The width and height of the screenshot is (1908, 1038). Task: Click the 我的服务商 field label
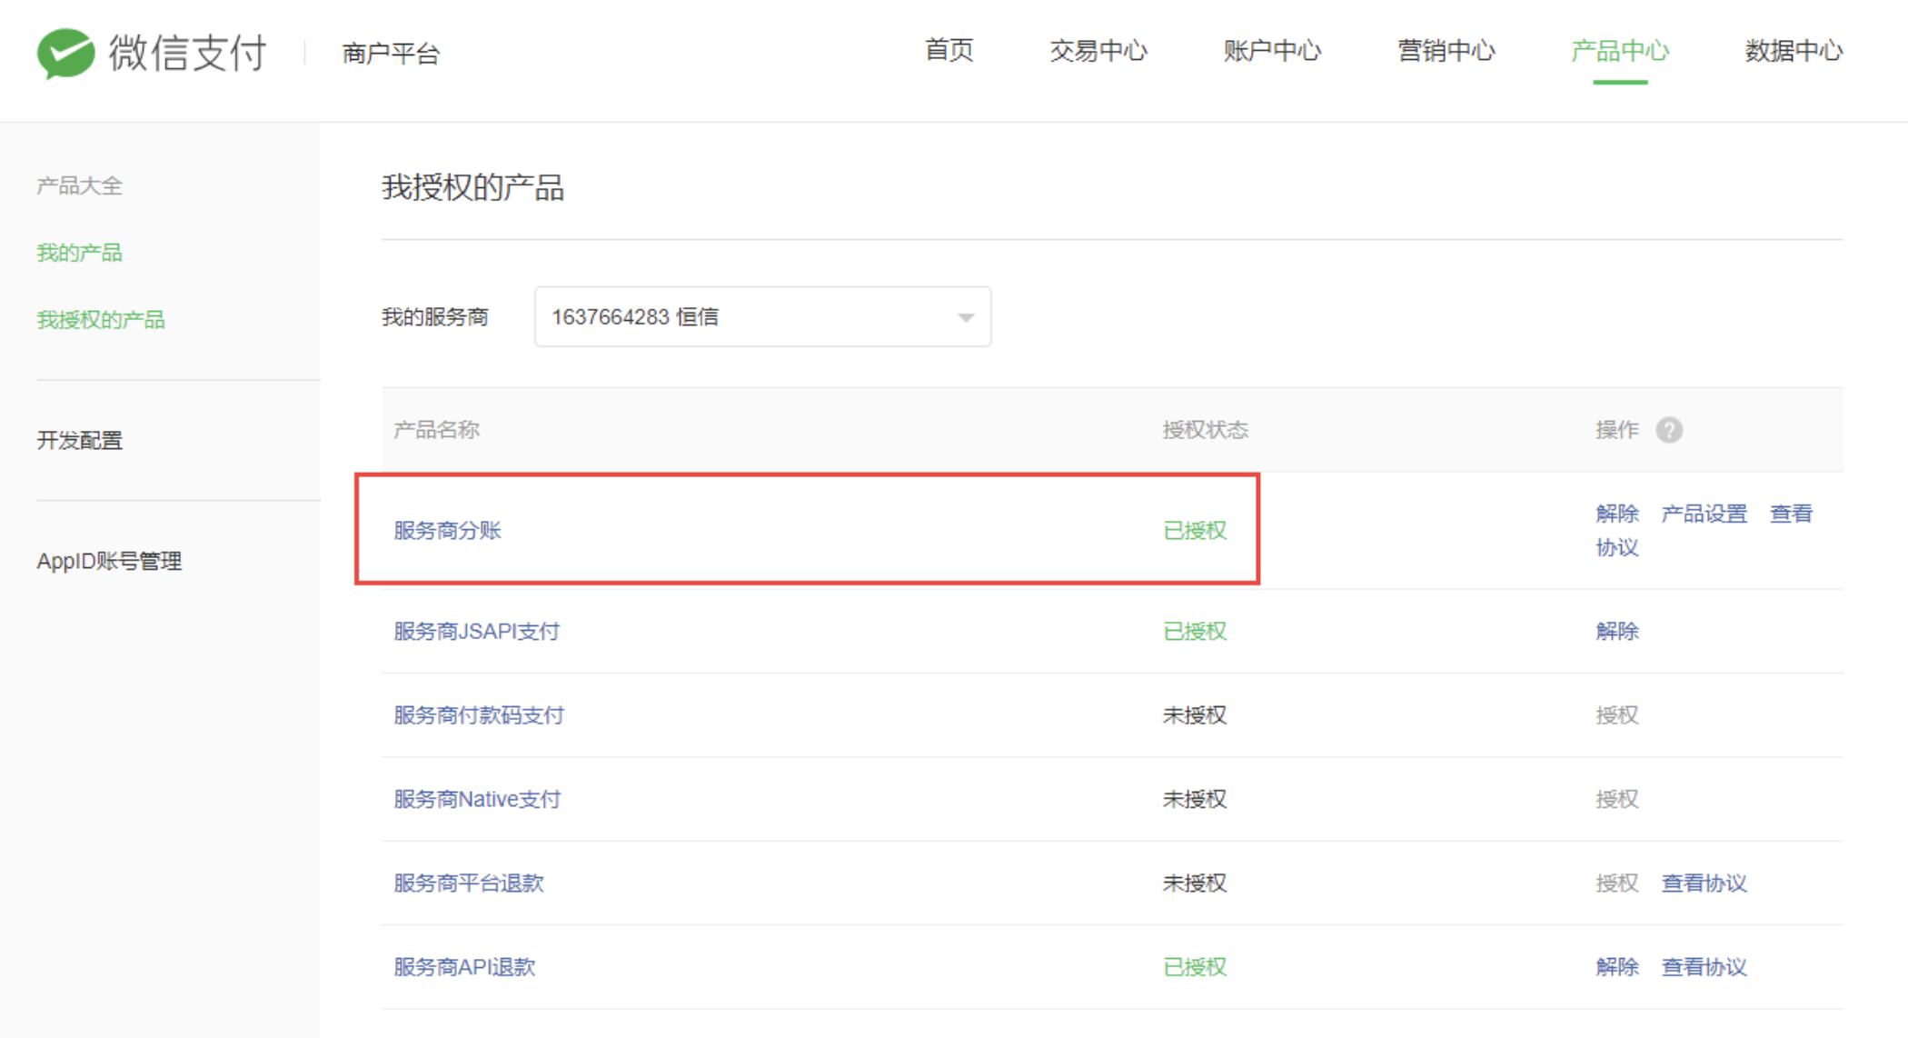point(435,317)
